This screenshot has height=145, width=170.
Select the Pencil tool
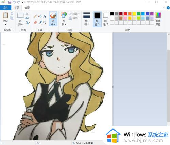[x=35, y=16]
